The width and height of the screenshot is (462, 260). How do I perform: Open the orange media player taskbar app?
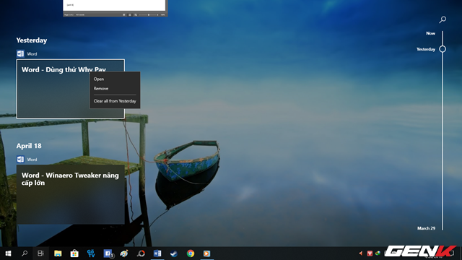pyautogui.click(x=207, y=253)
